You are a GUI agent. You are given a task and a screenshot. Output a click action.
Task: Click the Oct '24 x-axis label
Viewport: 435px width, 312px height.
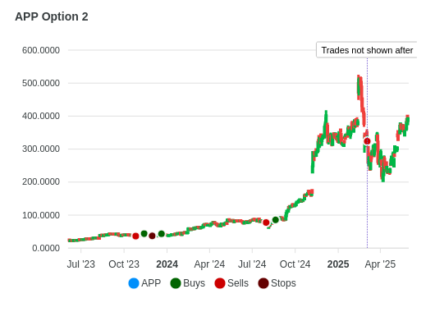pyautogui.click(x=295, y=264)
